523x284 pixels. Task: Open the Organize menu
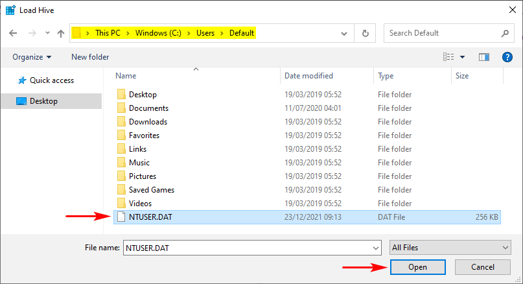32,57
